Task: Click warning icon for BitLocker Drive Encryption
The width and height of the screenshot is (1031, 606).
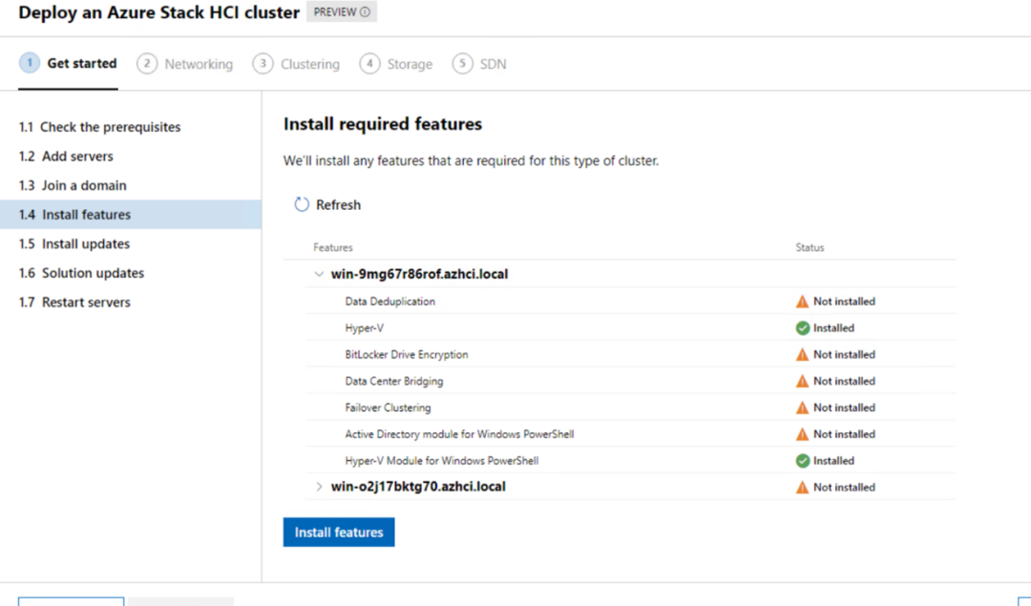Action: coord(802,355)
